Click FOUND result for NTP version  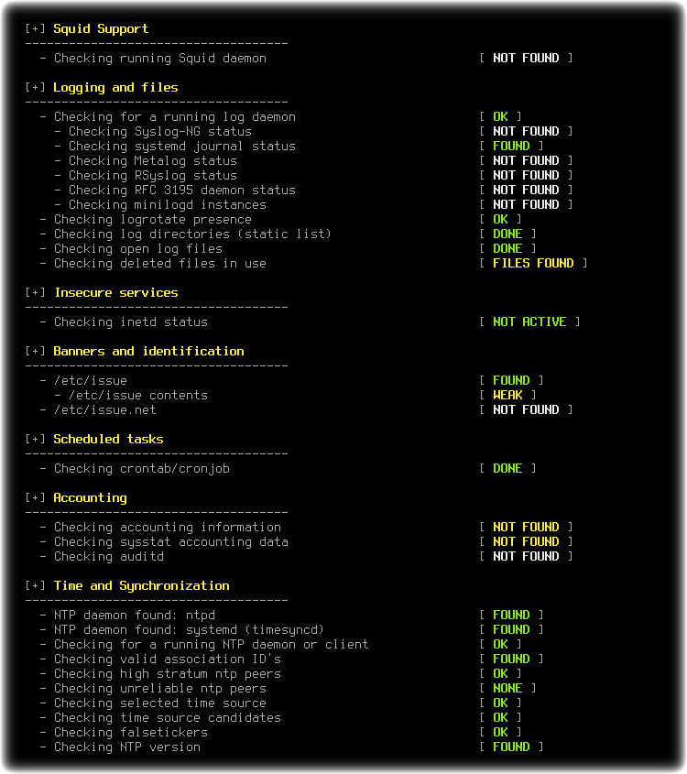pos(511,747)
